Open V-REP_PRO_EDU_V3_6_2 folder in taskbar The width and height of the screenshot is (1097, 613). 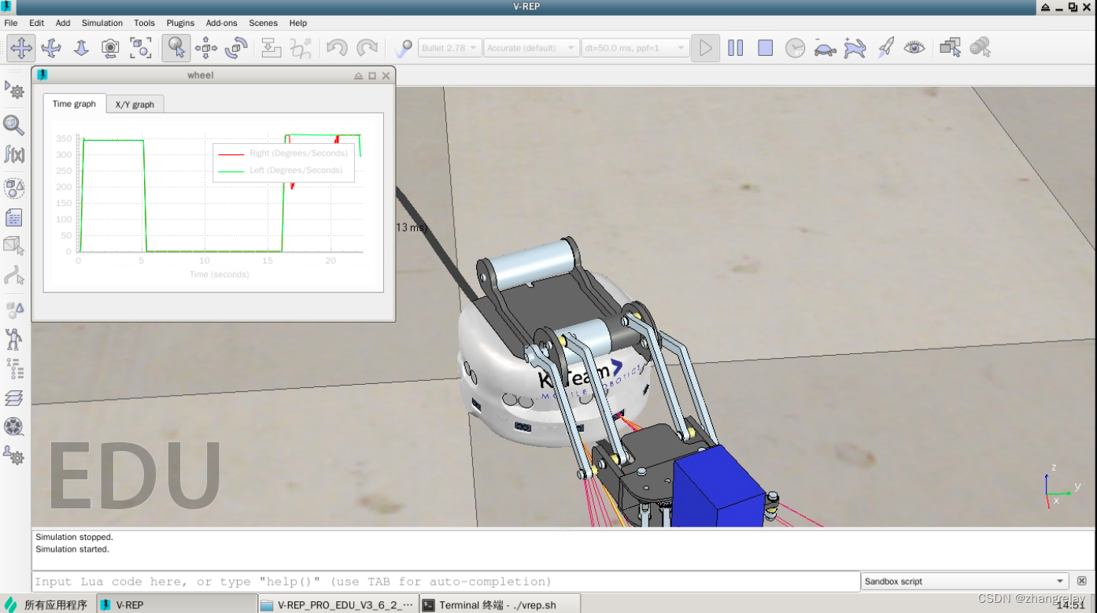pyautogui.click(x=338, y=604)
